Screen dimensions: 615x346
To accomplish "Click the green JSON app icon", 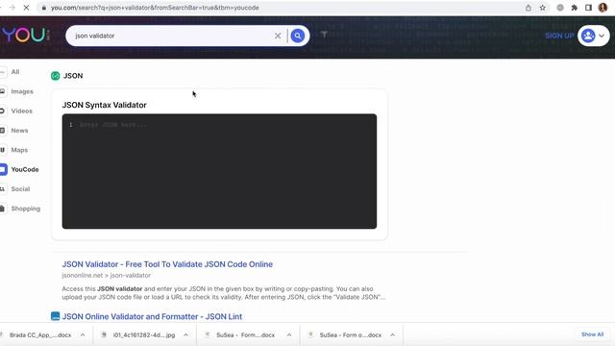I will [x=56, y=76].
